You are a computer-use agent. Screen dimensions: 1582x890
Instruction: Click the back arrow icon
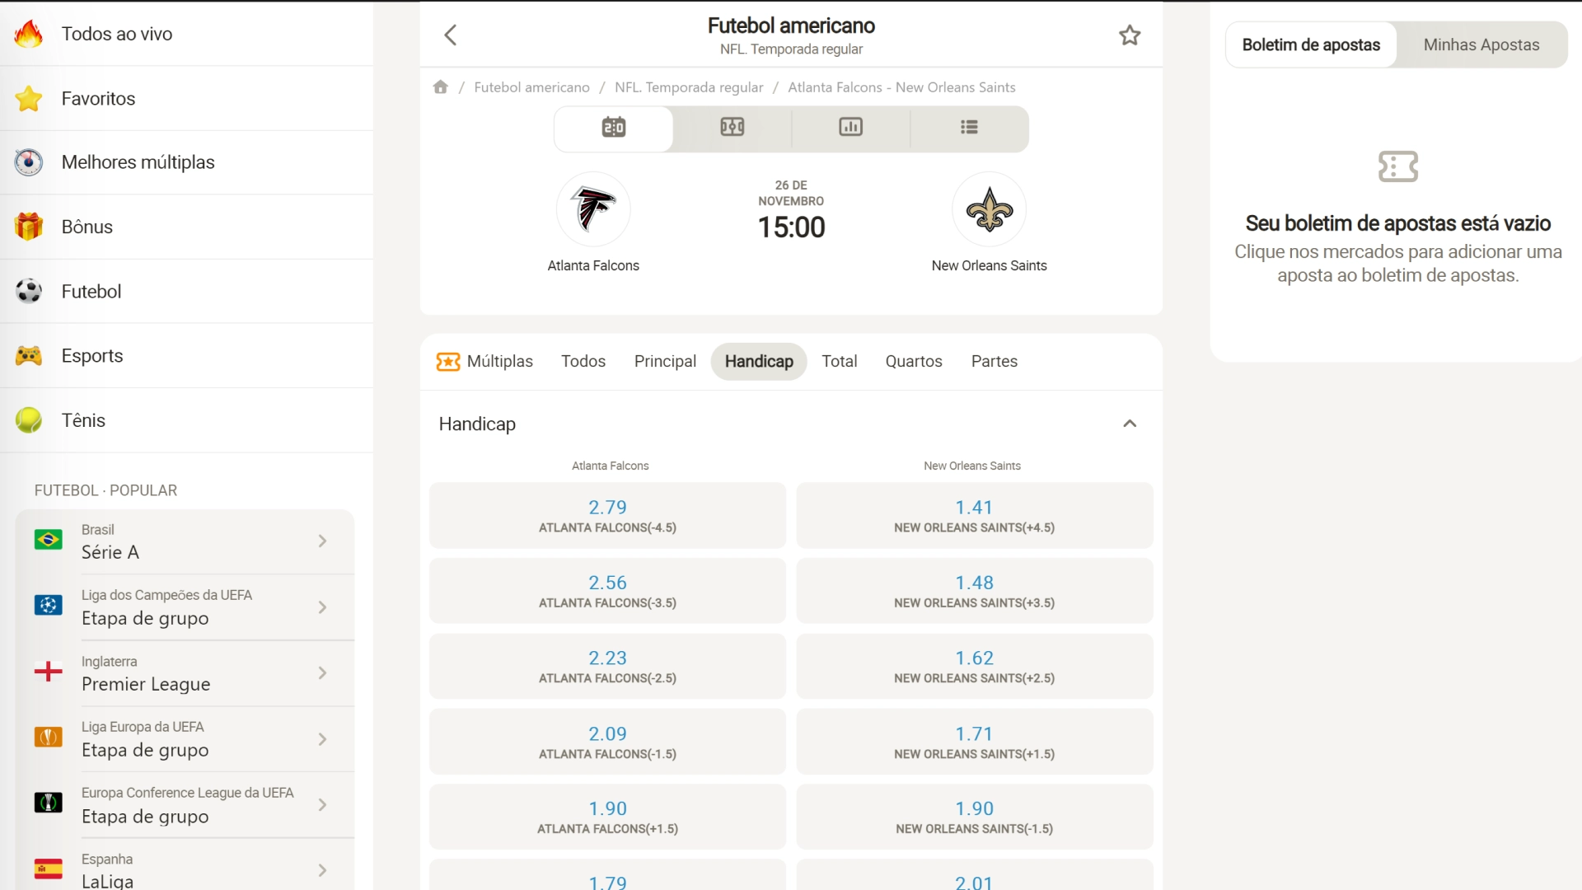[x=451, y=35]
